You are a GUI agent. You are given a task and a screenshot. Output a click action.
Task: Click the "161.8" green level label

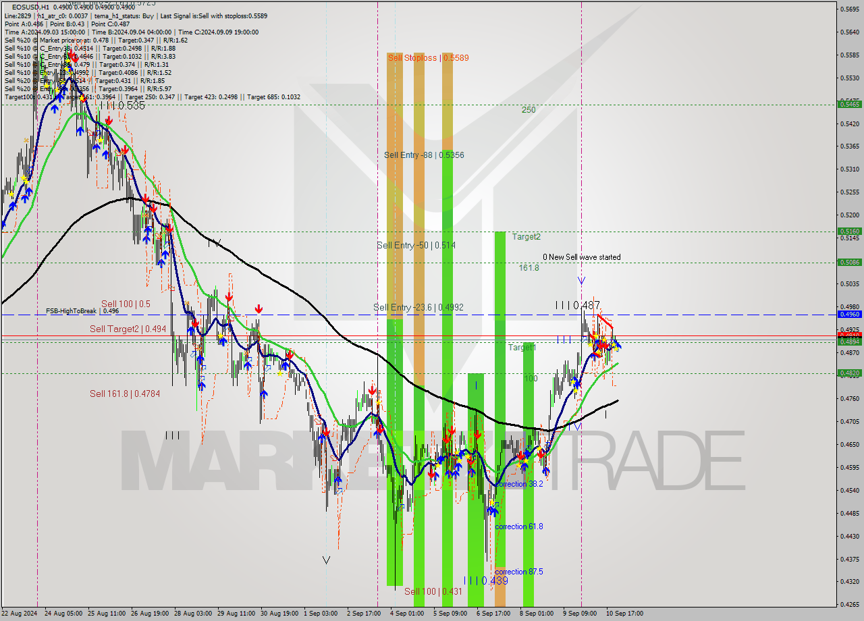(529, 267)
